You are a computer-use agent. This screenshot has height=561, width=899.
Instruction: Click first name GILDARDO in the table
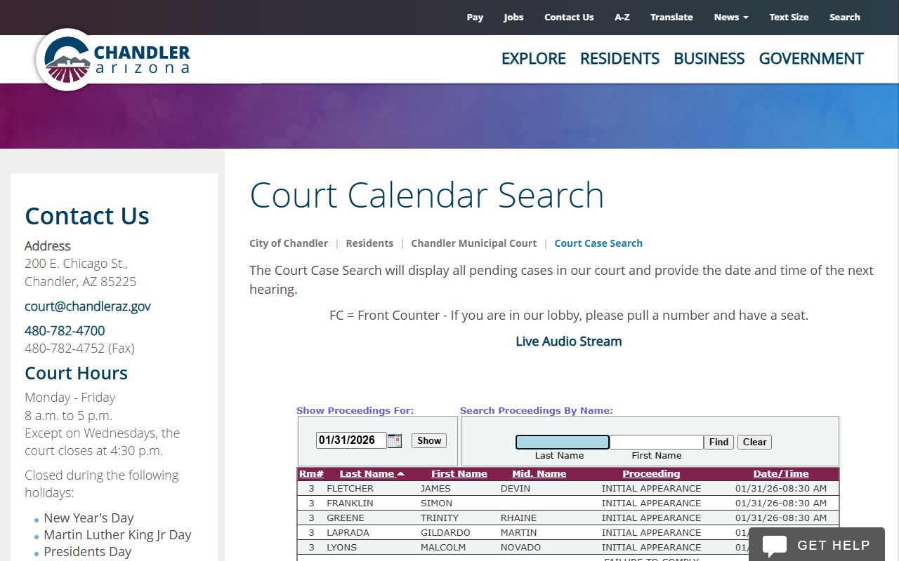(445, 533)
